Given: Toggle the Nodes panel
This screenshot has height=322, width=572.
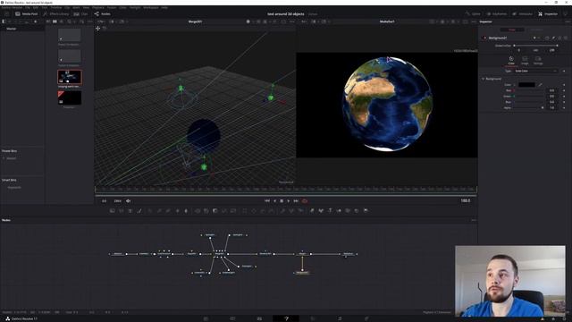Looking at the screenshot, I should pos(102,14).
